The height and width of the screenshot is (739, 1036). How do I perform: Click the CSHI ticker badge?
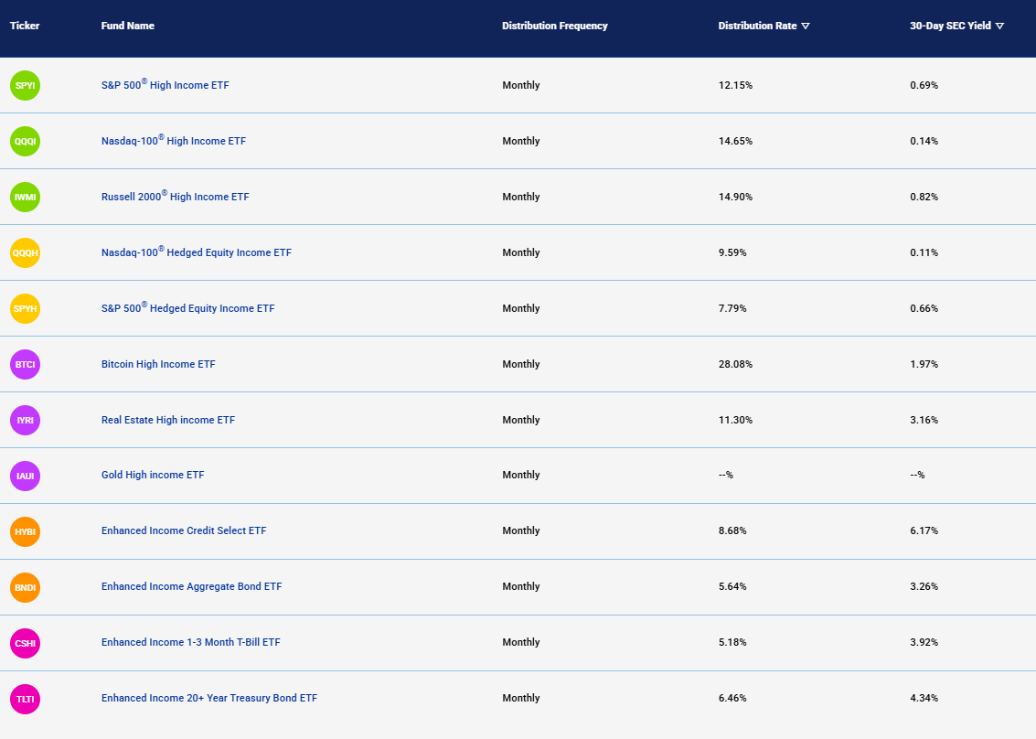(25, 644)
